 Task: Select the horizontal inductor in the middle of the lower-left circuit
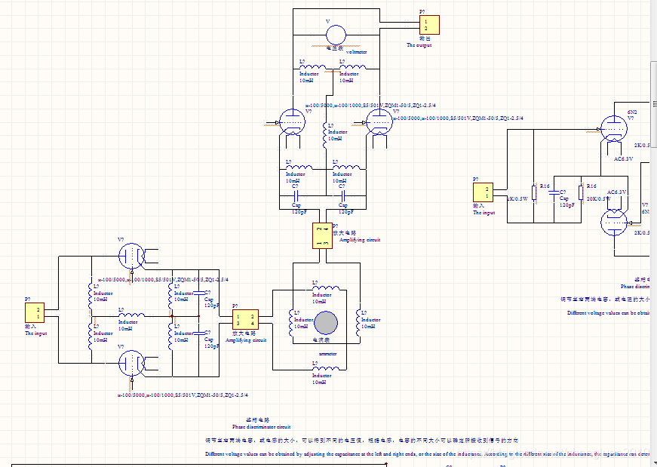(x=131, y=315)
